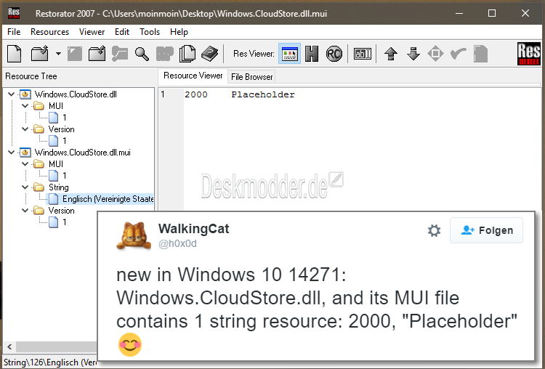
Task: Click the status bar String\126 path
Action: click(x=50, y=362)
